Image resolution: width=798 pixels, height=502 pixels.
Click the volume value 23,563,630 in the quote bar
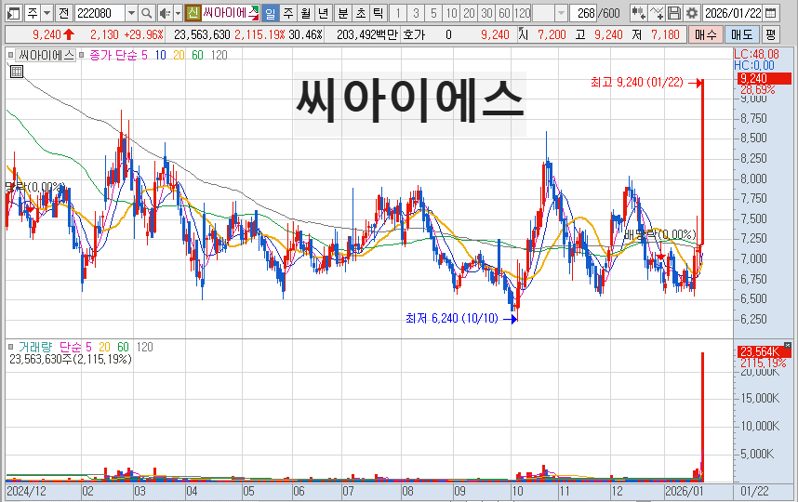pyautogui.click(x=202, y=34)
